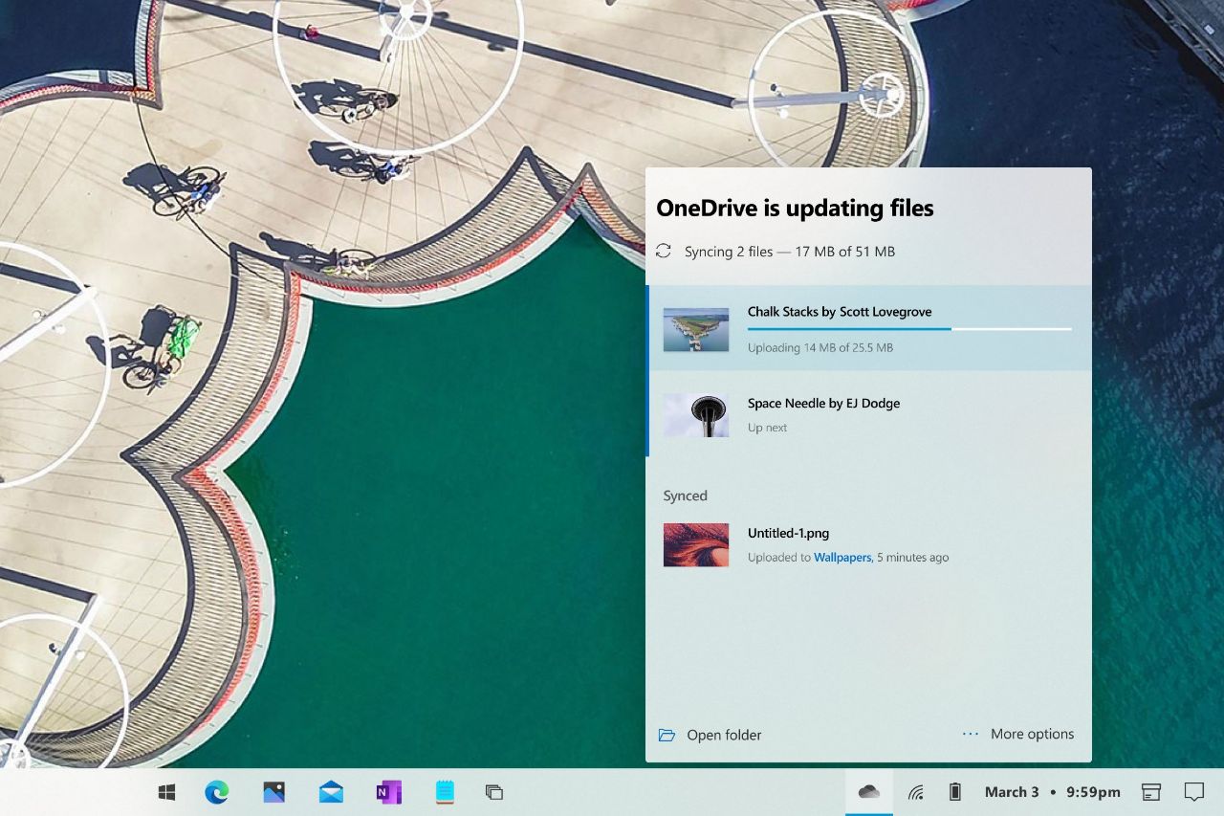The width and height of the screenshot is (1224, 816).
Task: Click 'Syncing 2 files — 17 MB of 51 MB'
Action: coord(790,252)
